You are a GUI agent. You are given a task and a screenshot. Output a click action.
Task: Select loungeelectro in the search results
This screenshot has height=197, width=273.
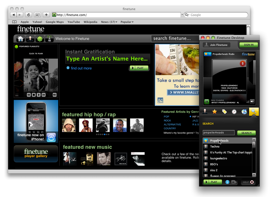[x=227, y=158]
